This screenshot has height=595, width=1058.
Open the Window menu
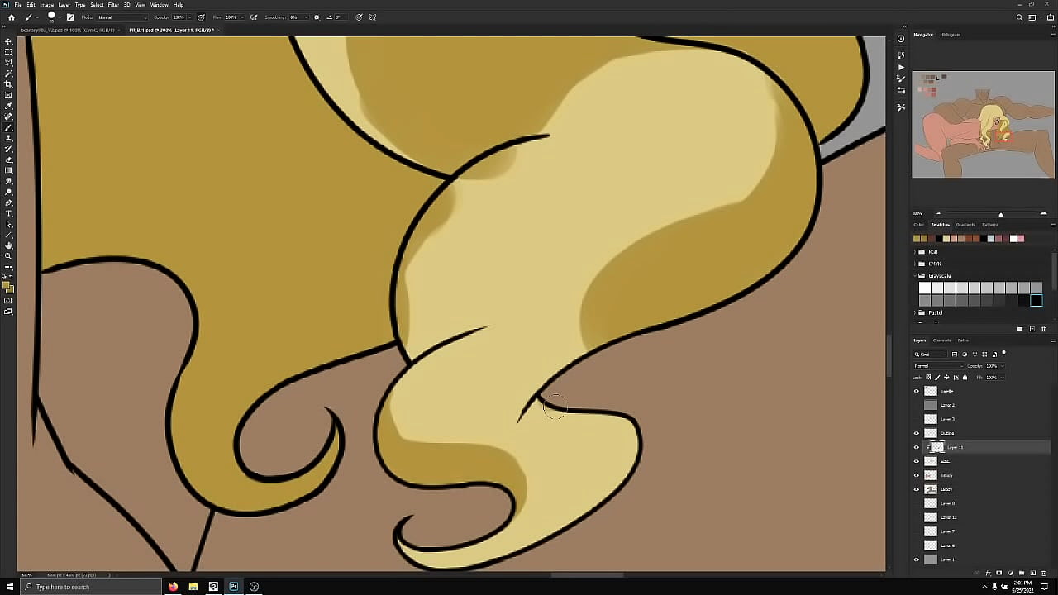click(159, 5)
